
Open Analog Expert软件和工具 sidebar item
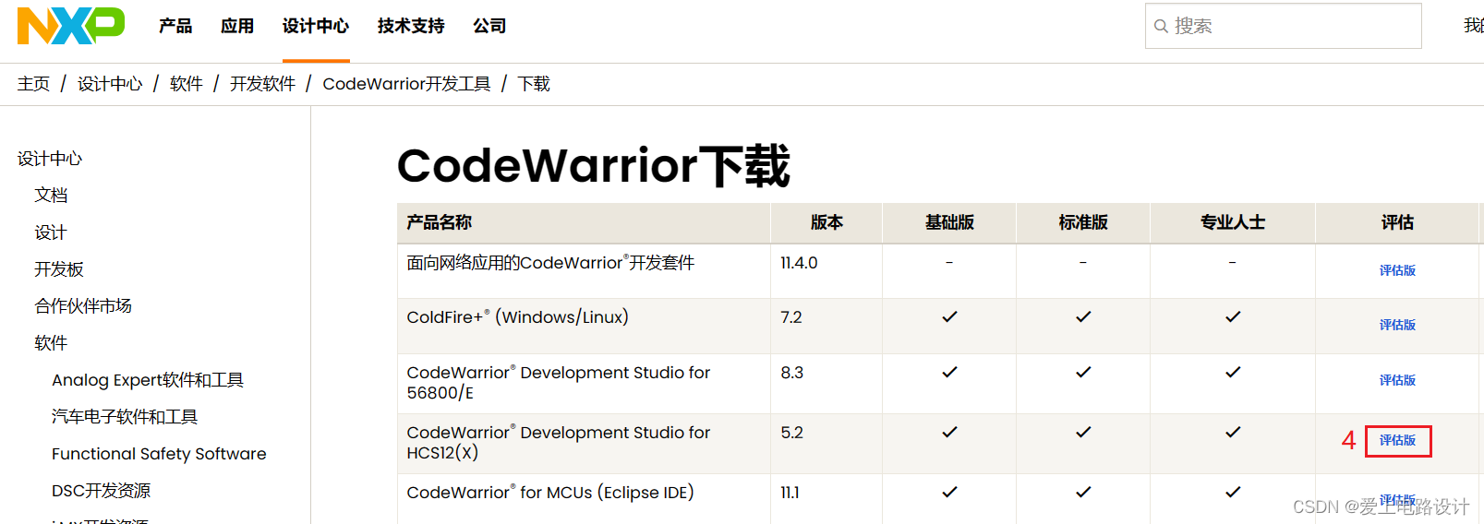coord(148,380)
